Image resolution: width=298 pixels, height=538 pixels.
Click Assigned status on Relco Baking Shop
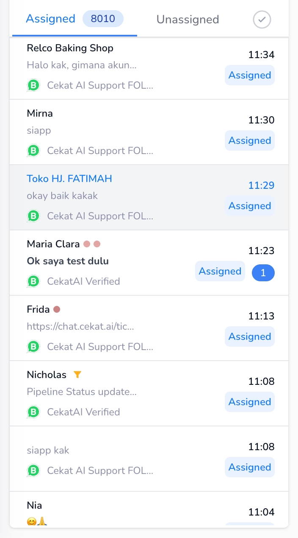(x=249, y=76)
